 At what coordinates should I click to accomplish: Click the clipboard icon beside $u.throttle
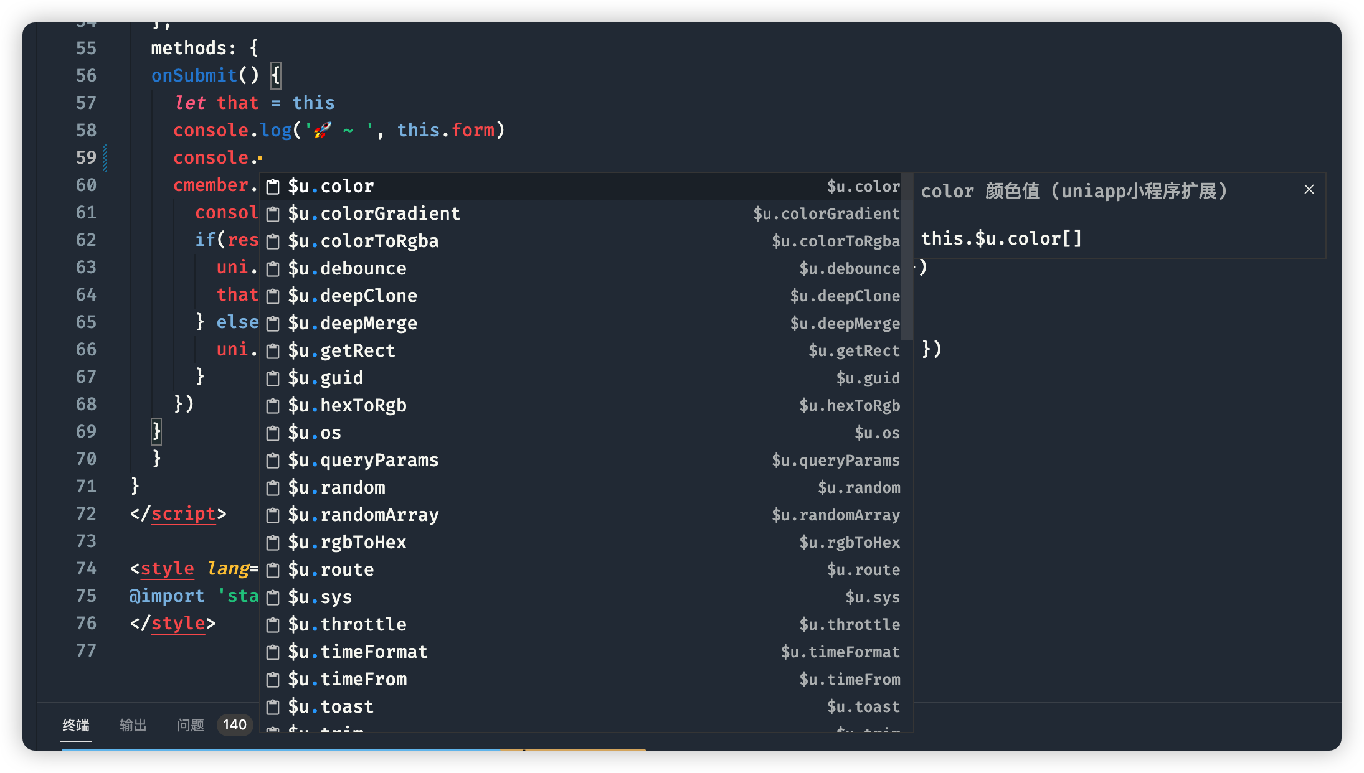click(x=272, y=624)
